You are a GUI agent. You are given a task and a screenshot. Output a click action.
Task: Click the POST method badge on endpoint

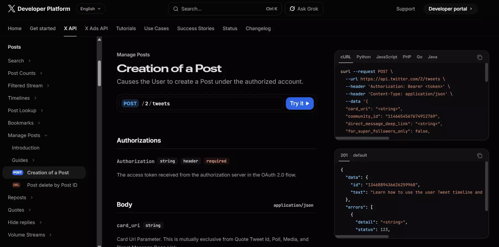130,103
